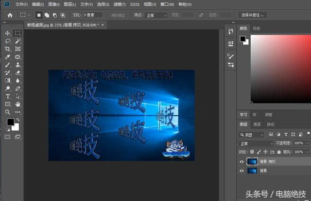Select the Eyedropper tool
The image size is (311, 201).
pos(8,57)
